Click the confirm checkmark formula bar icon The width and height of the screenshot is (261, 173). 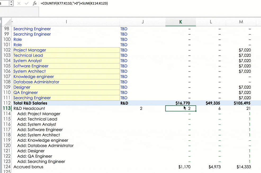coord(27,3)
